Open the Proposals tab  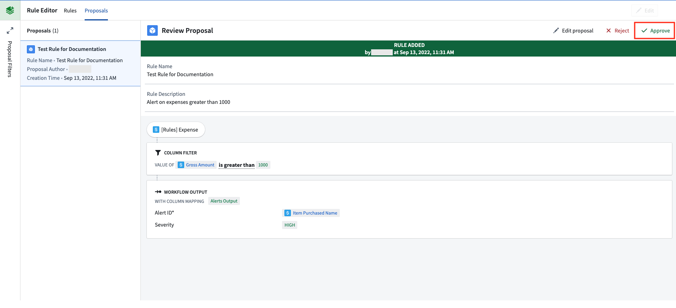coord(96,10)
